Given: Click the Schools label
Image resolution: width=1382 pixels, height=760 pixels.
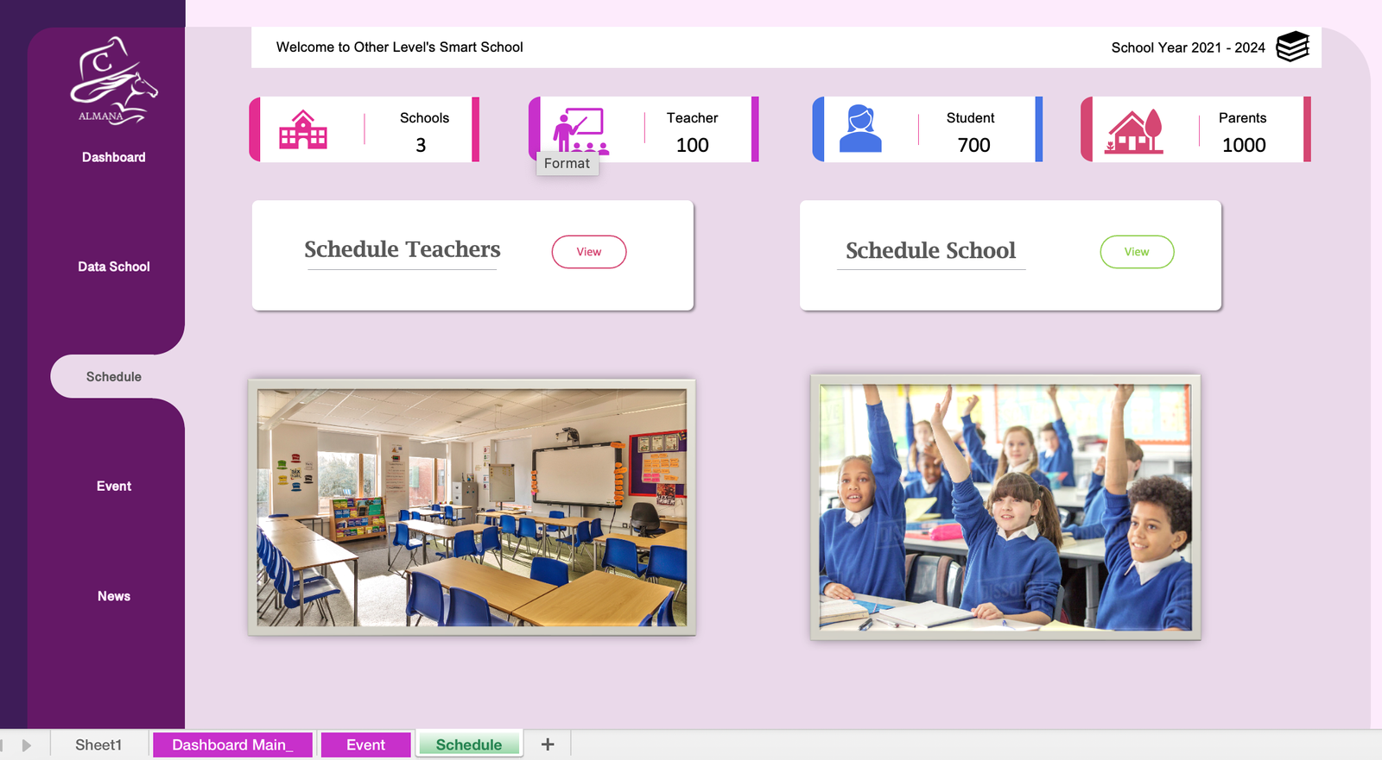Looking at the screenshot, I should [424, 118].
